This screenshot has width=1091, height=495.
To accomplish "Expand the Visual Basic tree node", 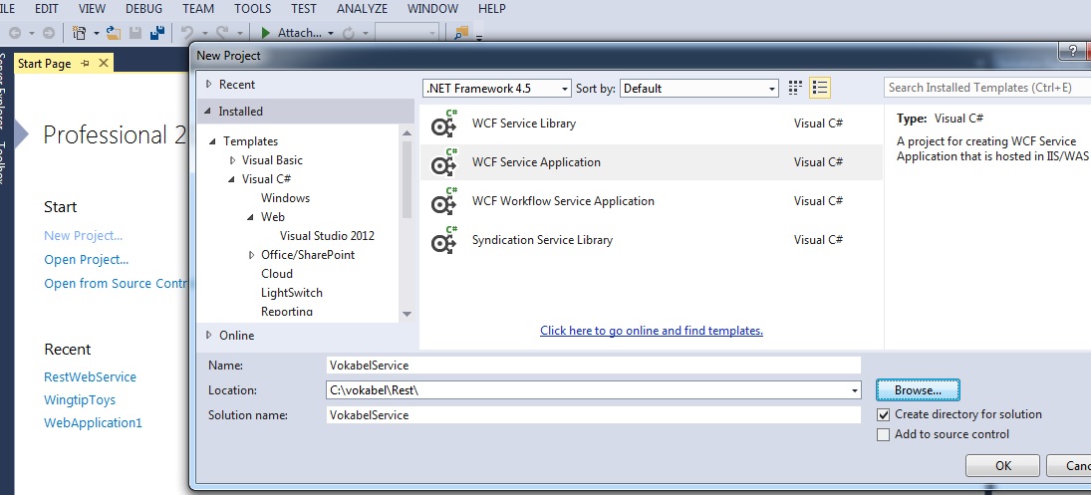I will click(x=232, y=160).
